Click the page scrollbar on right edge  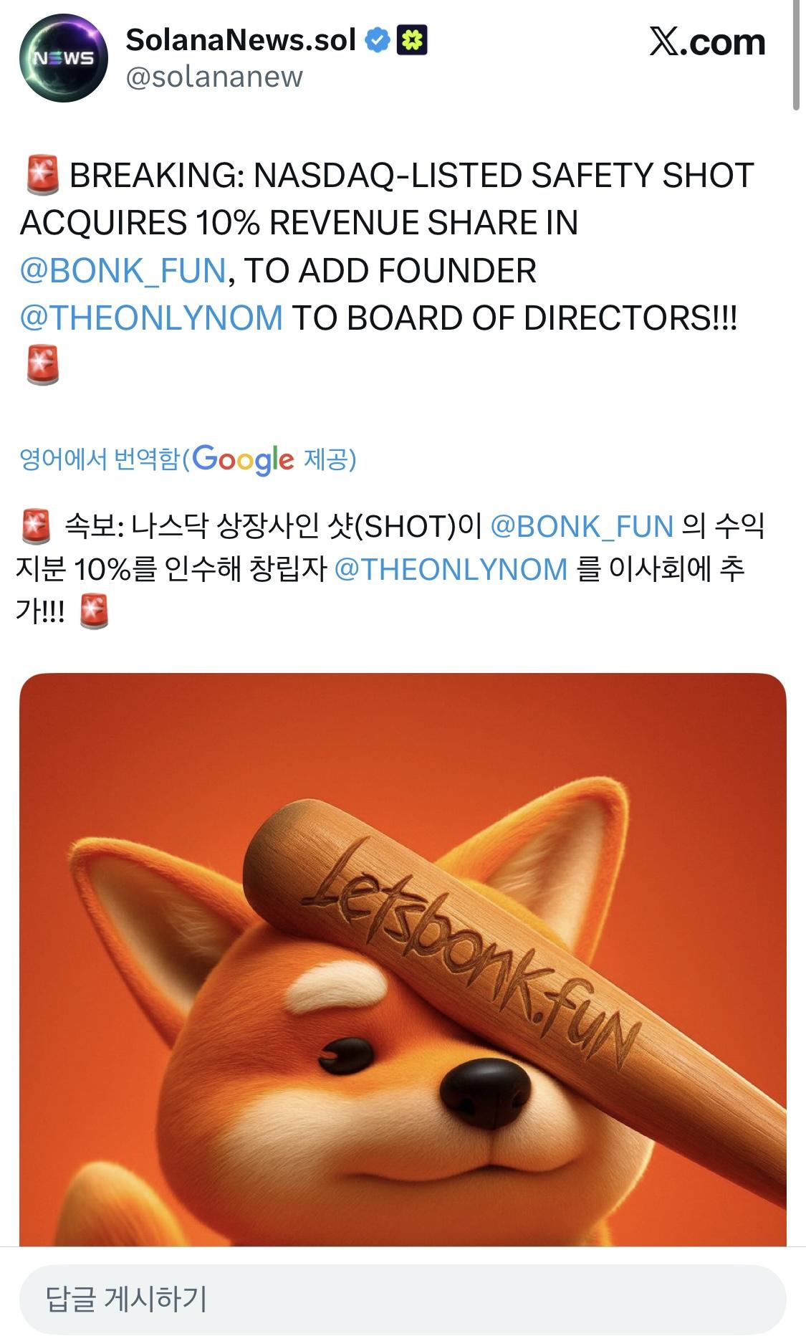coord(796,55)
